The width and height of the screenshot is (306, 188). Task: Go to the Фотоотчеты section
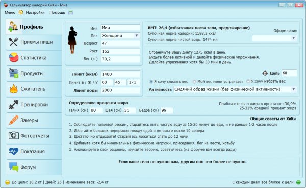[x=34, y=136]
